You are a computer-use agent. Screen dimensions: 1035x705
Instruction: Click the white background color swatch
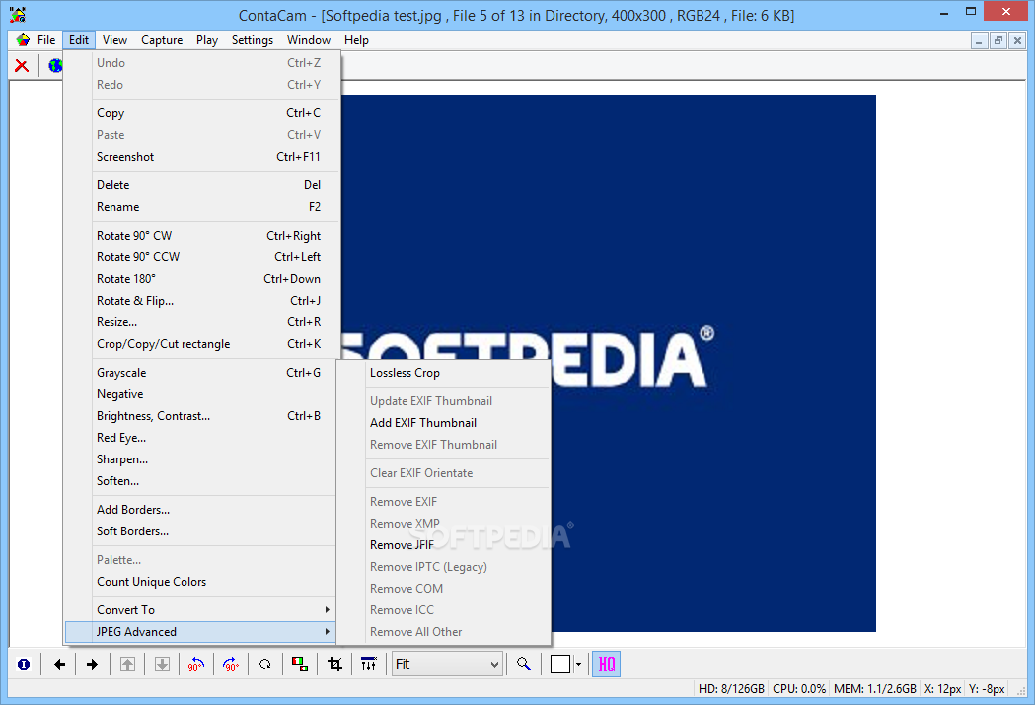point(559,665)
